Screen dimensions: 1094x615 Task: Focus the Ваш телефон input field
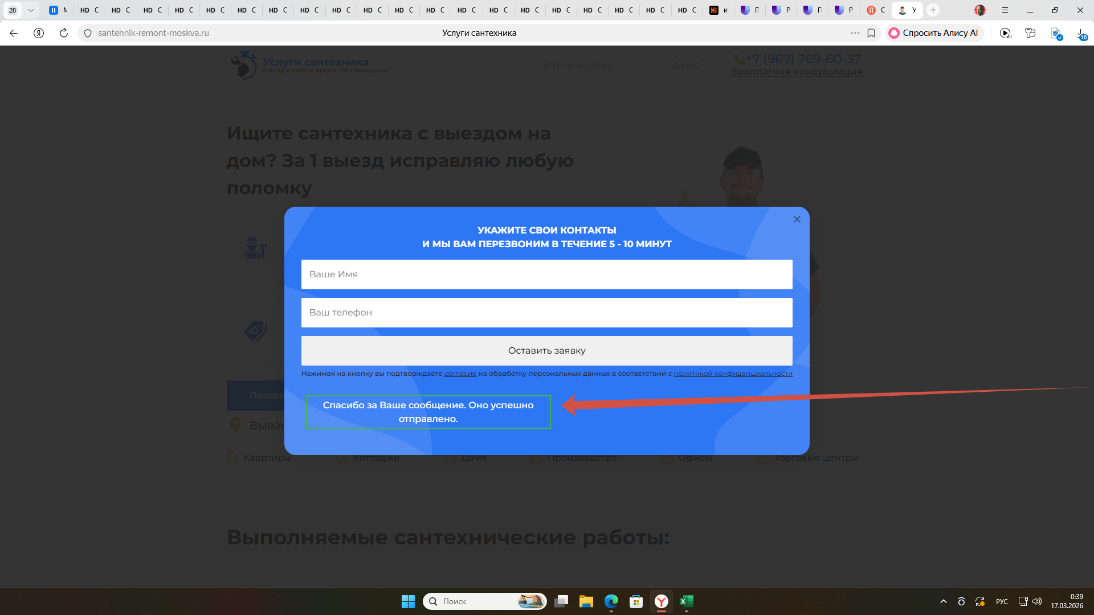(546, 313)
